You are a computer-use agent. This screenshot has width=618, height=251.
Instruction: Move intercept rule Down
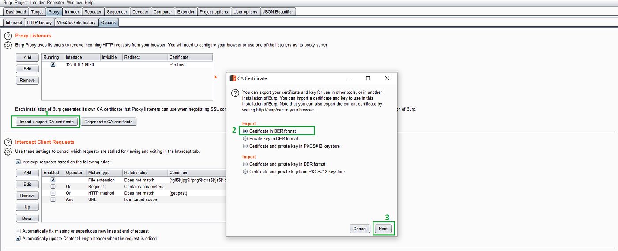pos(27,218)
